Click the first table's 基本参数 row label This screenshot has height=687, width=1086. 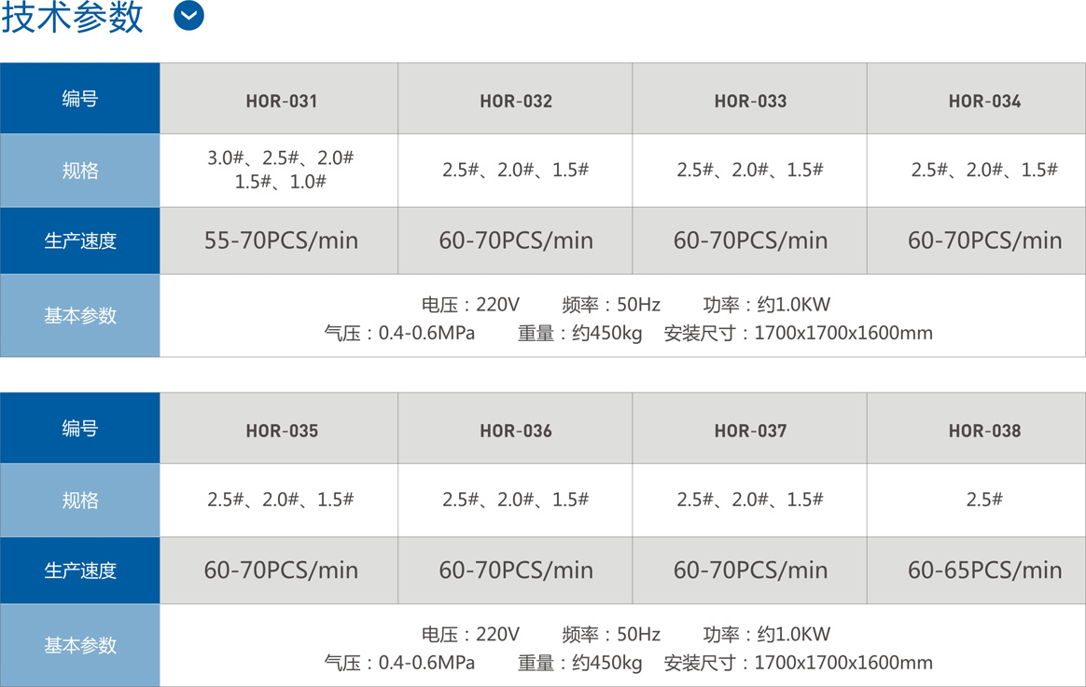pyautogui.click(x=79, y=315)
